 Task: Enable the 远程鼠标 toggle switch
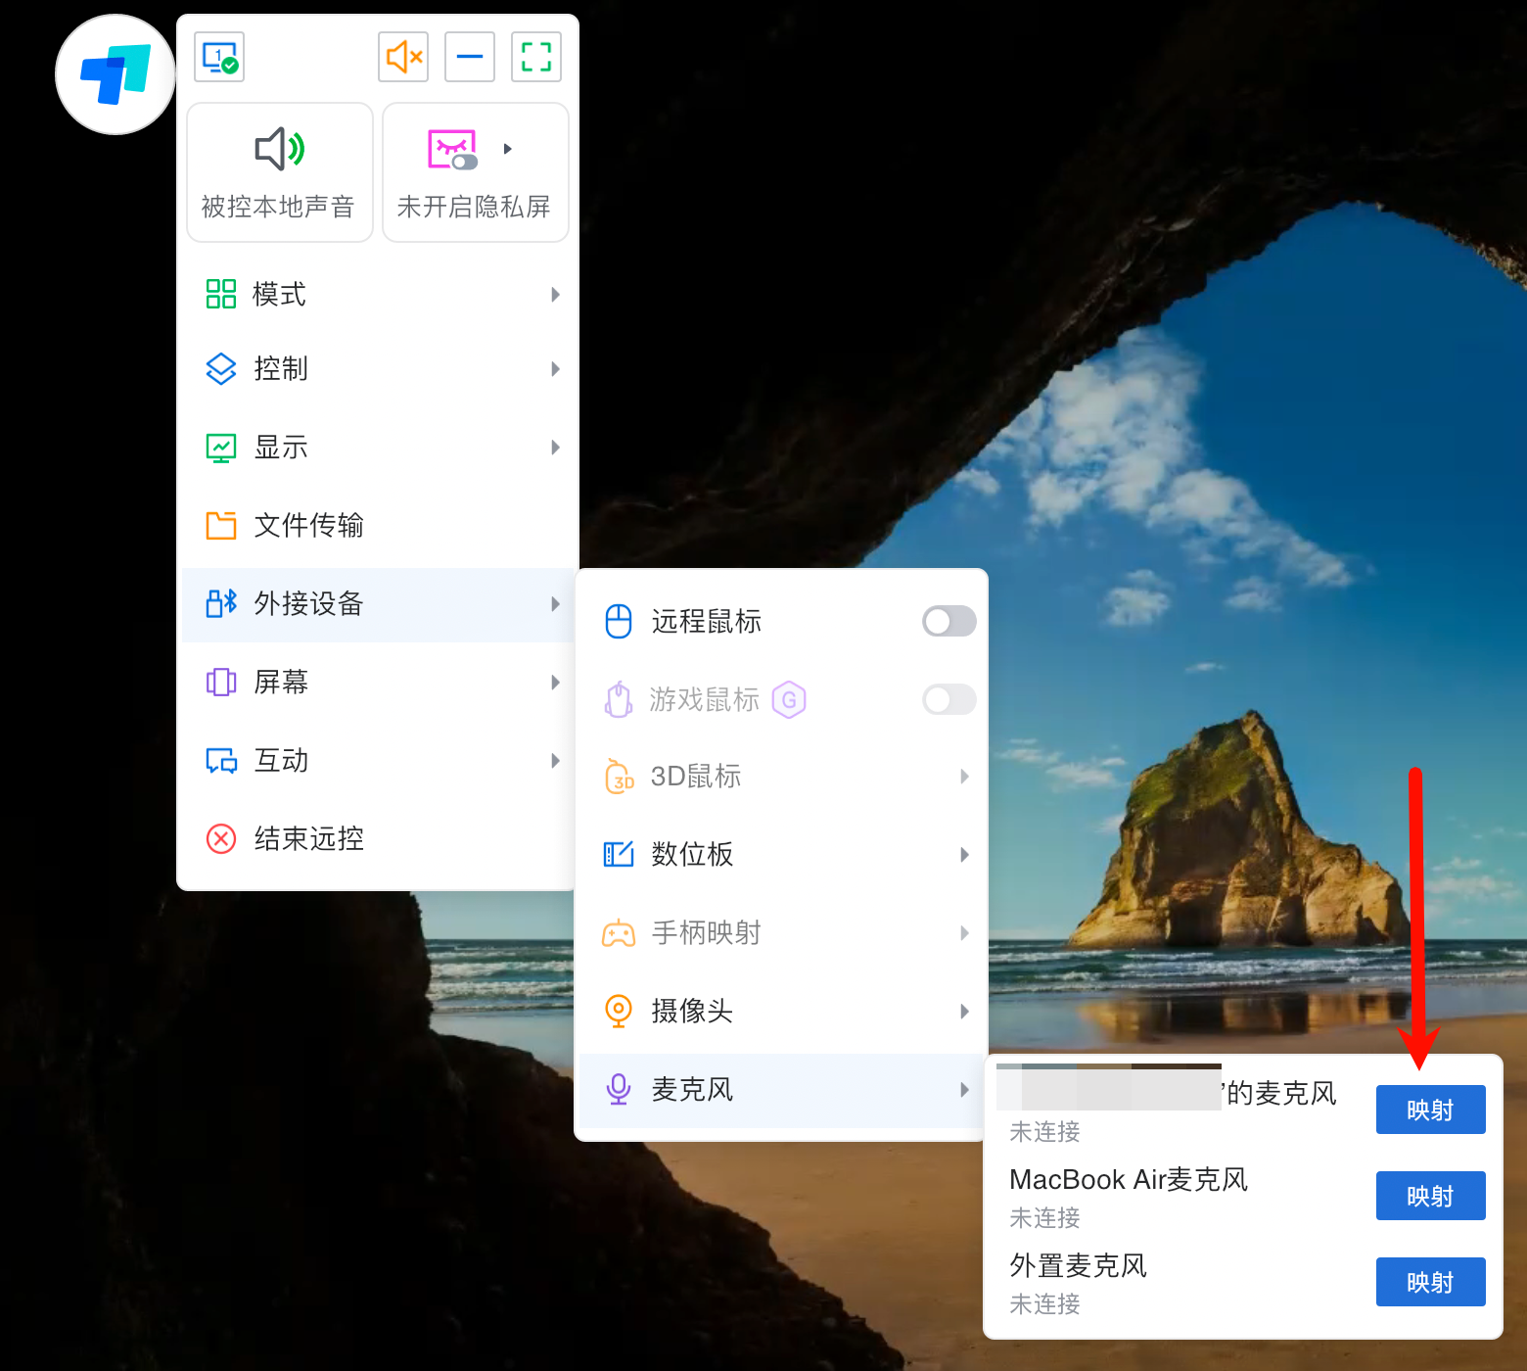[949, 621]
